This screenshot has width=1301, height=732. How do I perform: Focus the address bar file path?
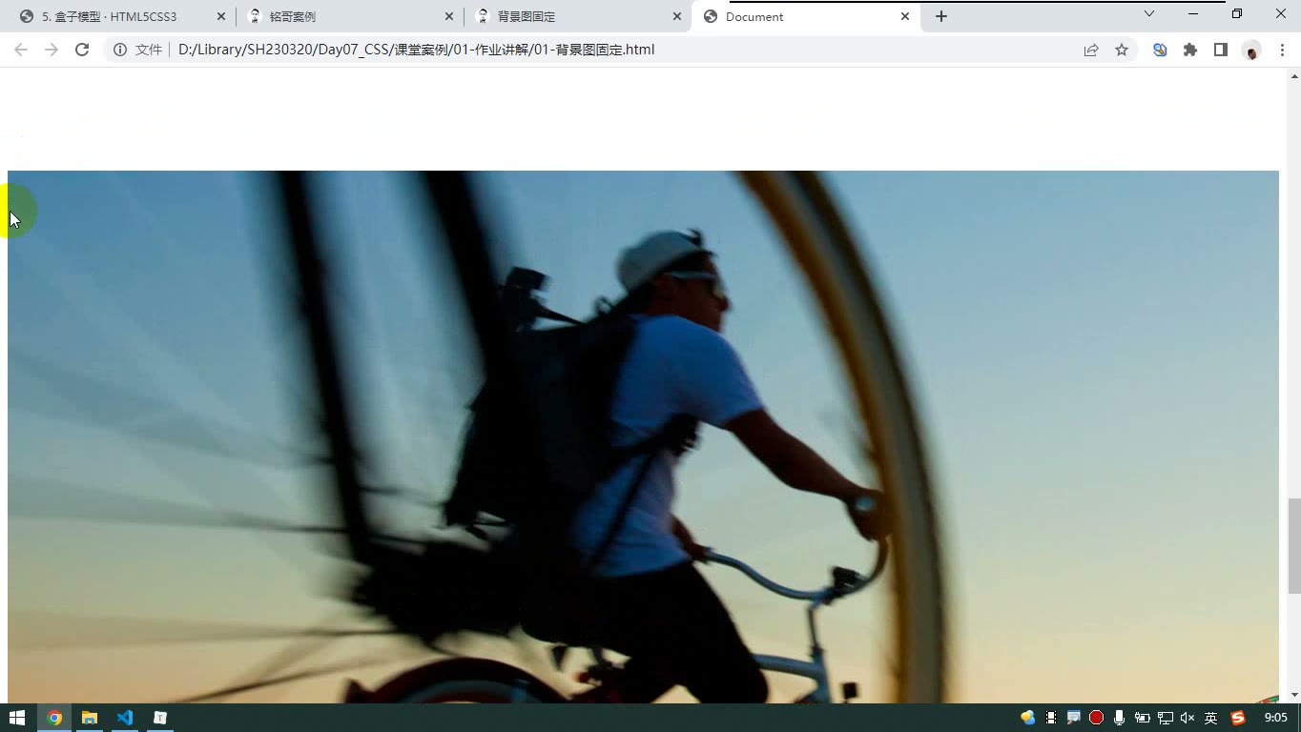point(416,50)
